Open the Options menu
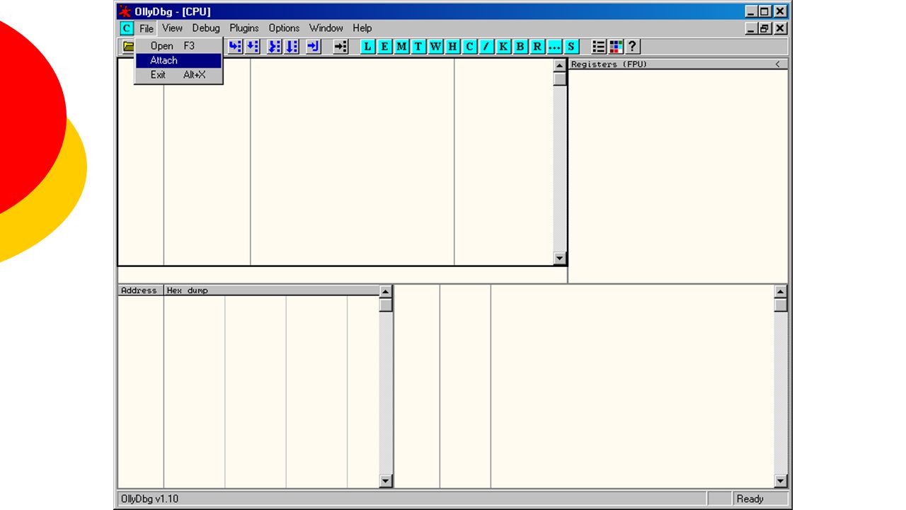 284,28
